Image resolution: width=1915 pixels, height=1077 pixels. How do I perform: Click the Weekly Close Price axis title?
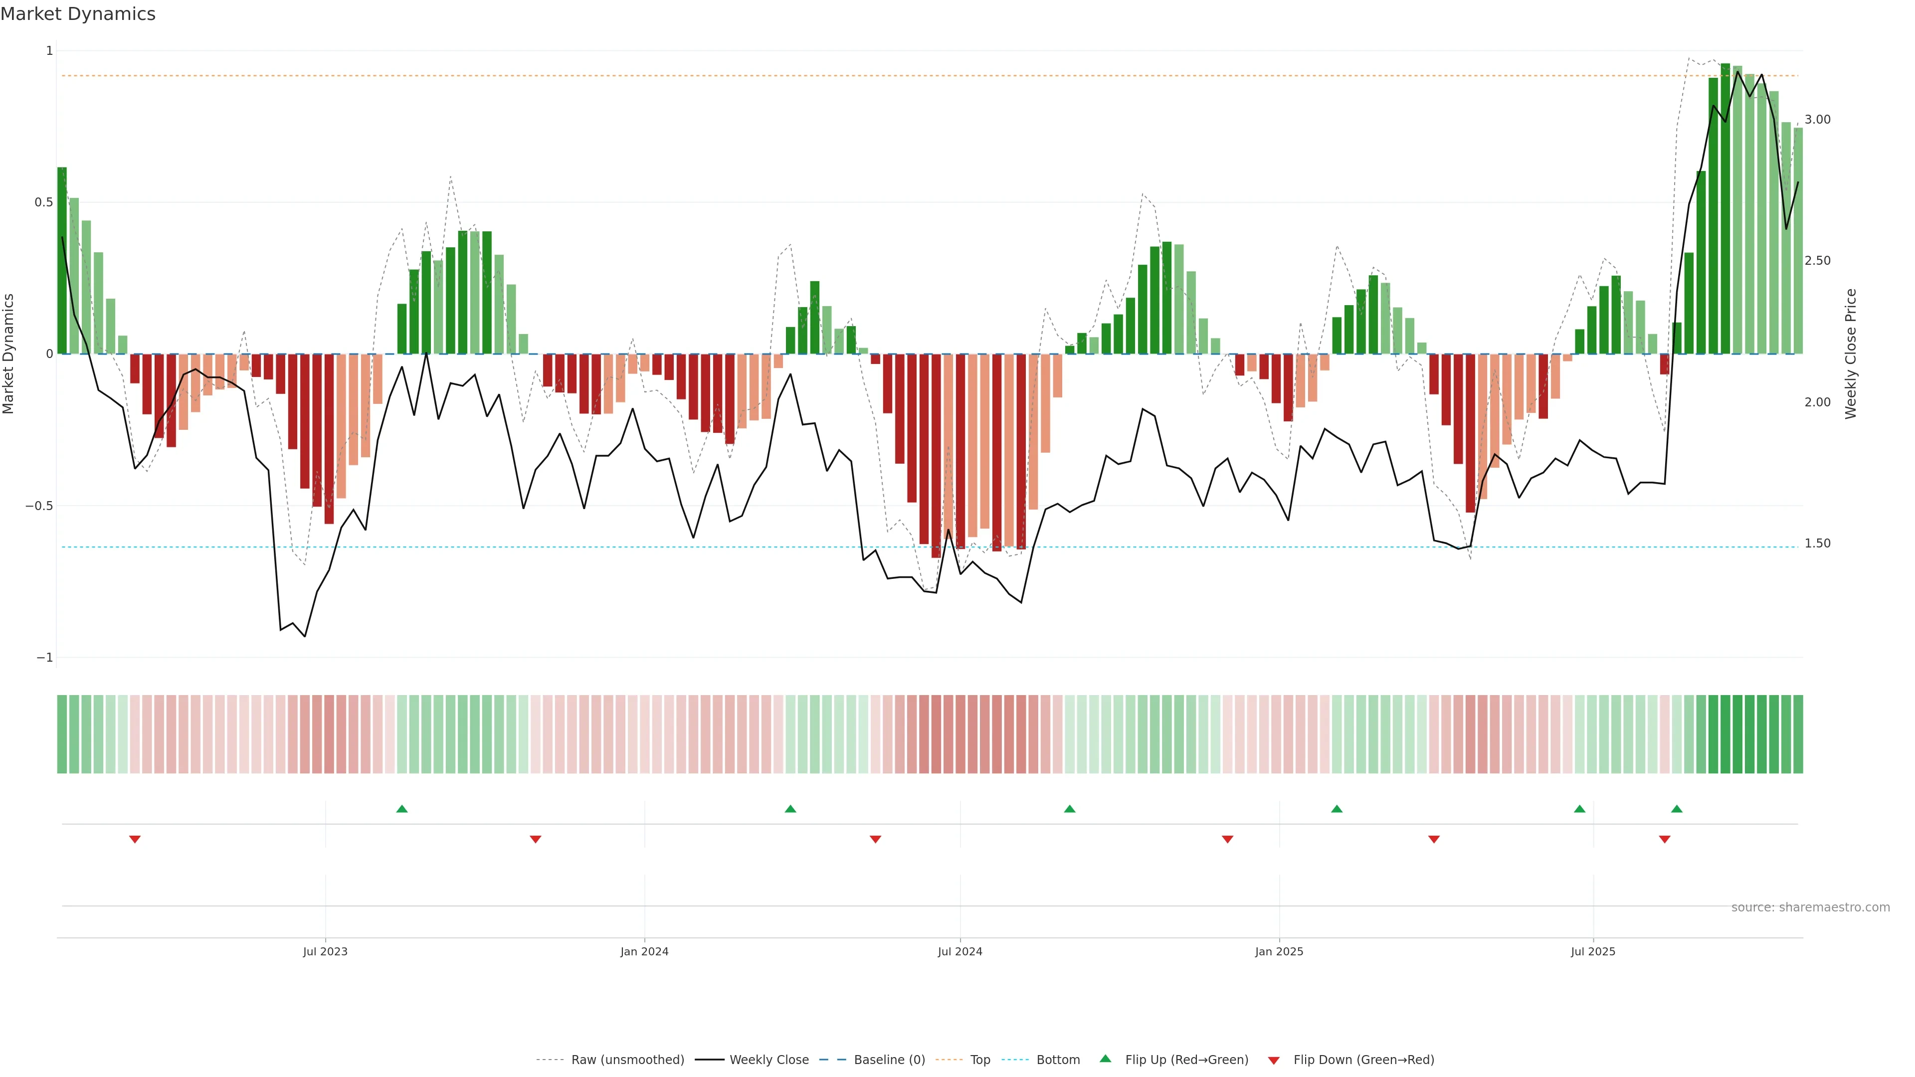tap(1850, 354)
